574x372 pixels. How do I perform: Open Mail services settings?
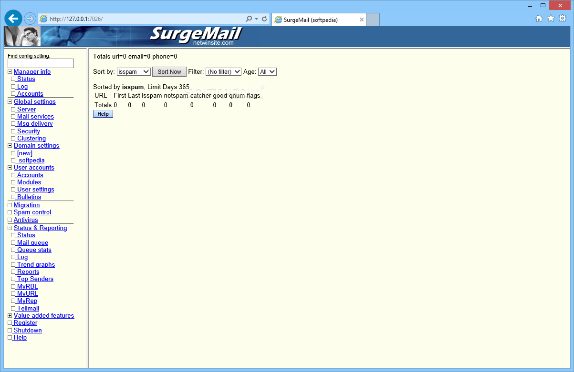click(x=35, y=117)
